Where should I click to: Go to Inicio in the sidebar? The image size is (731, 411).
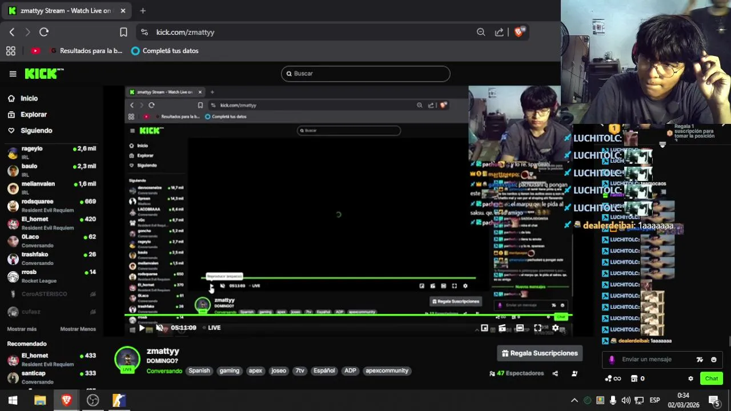(x=29, y=98)
